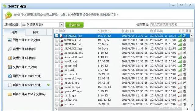Click recoverability signal bars for AccessMUI.msi

coord(180,53)
